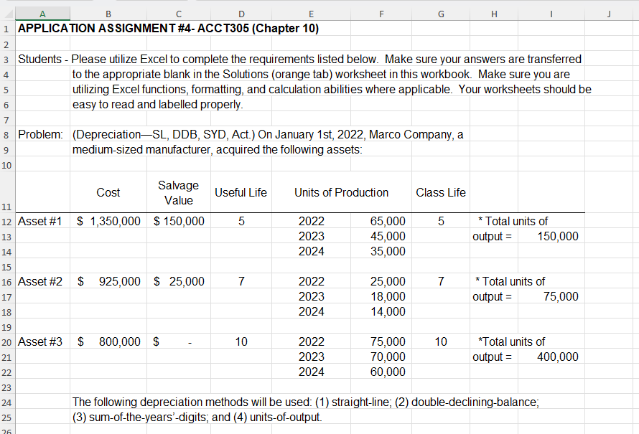
Task: Select column header E
Action: click(311, 13)
